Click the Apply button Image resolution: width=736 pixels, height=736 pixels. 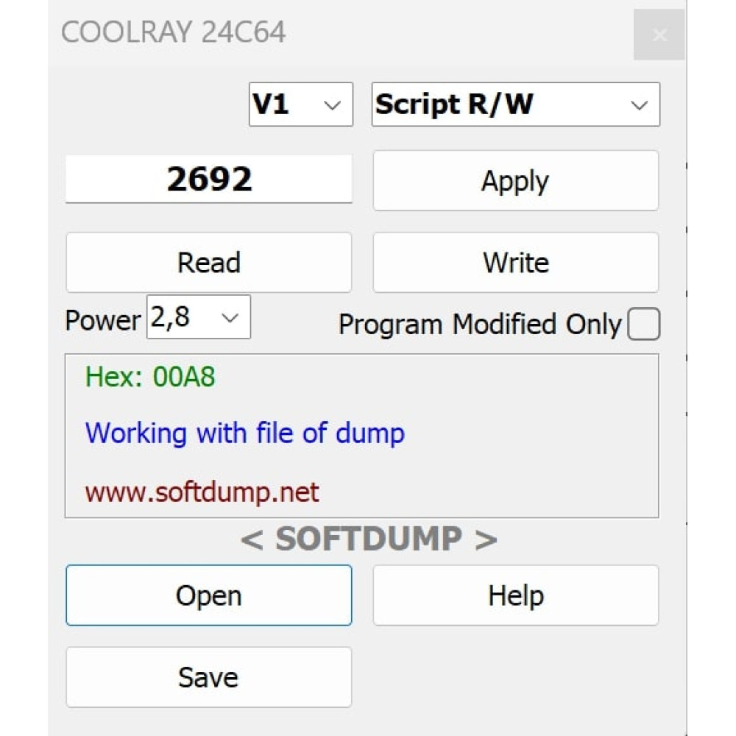click(516, 181)
